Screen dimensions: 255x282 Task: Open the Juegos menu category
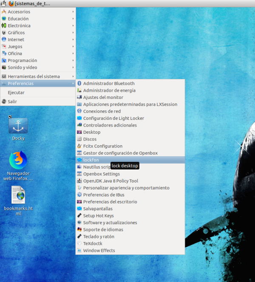pos(38,46)
